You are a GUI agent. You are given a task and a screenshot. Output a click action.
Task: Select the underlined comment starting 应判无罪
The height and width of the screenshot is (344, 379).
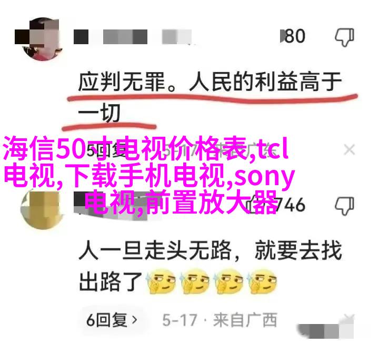point(210,98)
